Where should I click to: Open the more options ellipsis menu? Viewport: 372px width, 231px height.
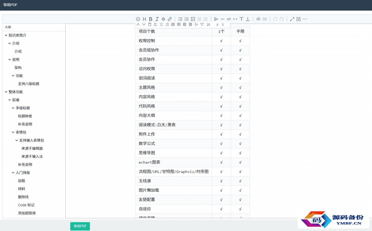point(305,19)
